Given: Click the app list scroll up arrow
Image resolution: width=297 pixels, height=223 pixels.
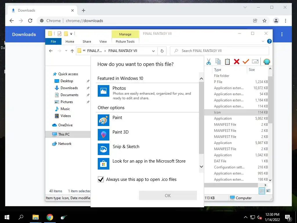Looking at the screenshot, I should (201, 78).
